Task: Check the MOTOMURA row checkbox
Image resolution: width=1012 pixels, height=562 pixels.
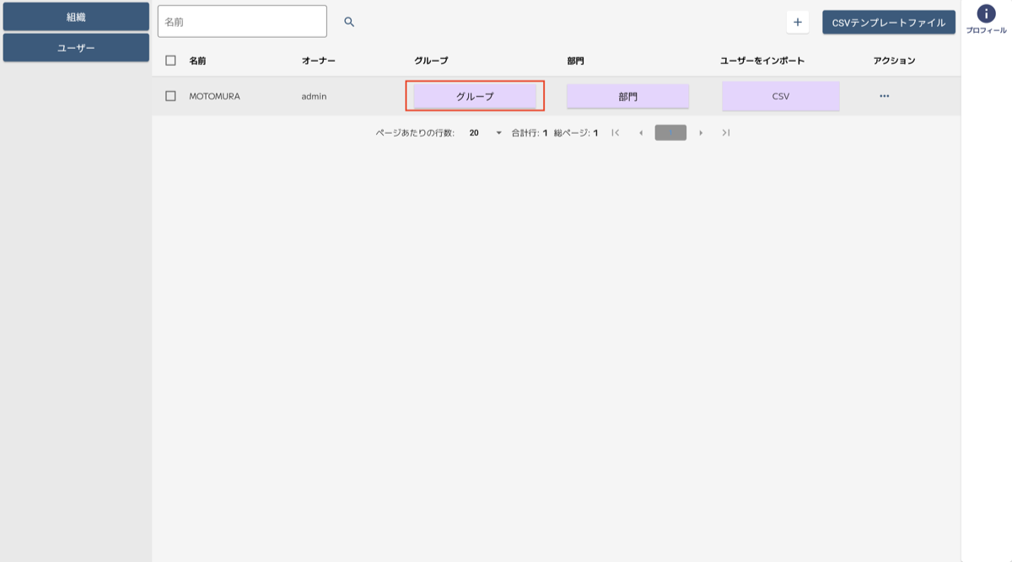Action: (x=171, y=96)
